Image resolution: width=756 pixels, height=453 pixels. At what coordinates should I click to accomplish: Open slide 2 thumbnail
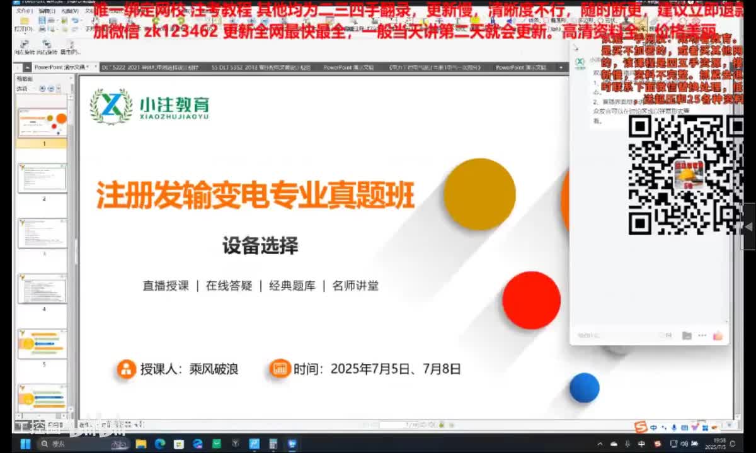43,178
